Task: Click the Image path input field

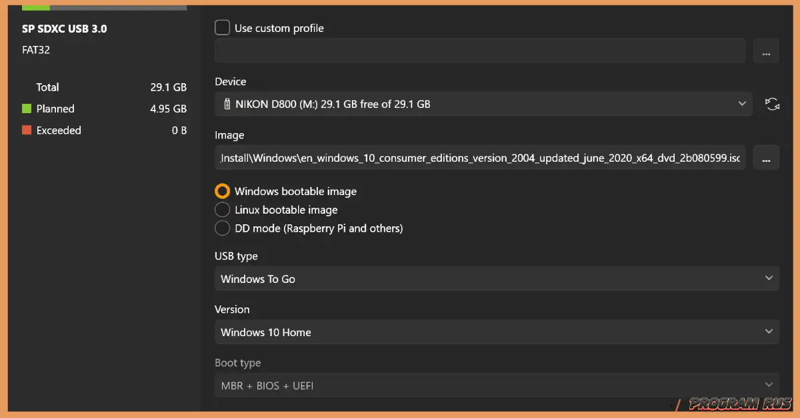Action: (480, 158)
